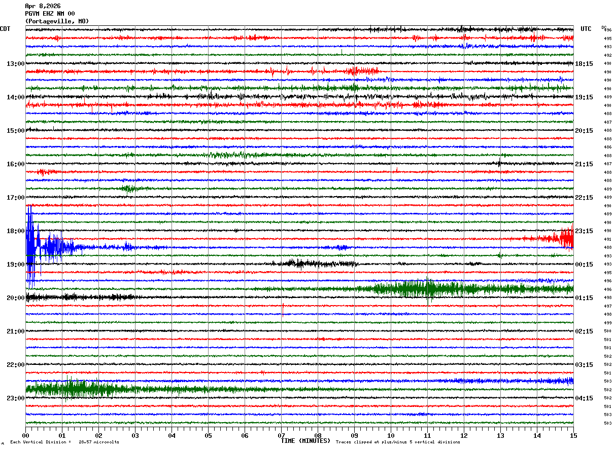Click the '00:15' UTC time label
The height and width of the screenshot is (449, 614).
coord(584,265)
